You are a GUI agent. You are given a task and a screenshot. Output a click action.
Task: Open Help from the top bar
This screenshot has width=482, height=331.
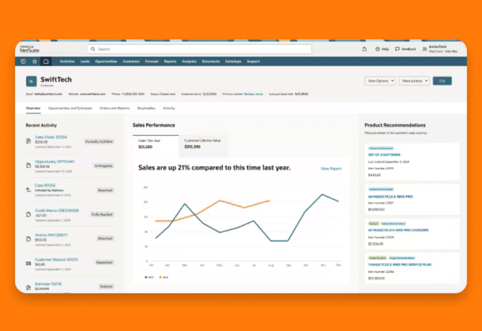click(x=382, y=49)
